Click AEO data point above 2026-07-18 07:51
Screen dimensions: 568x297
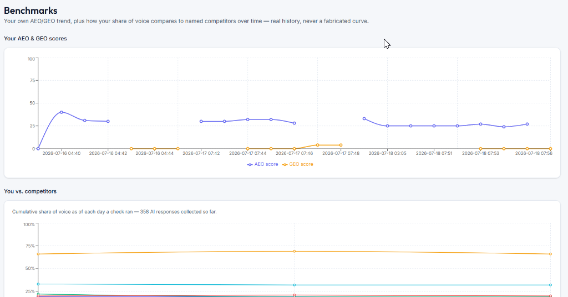[434, 126]
